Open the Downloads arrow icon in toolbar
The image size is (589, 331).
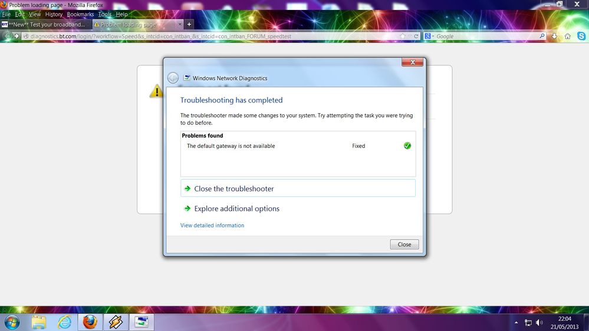tap(554, 36)
